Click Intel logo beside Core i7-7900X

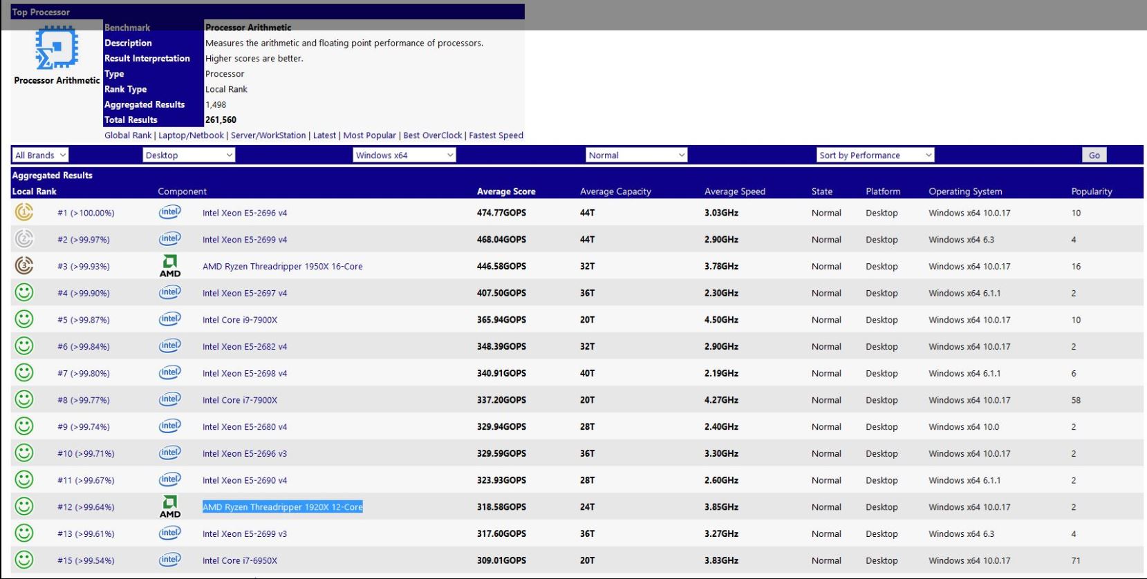click(x=169, y=399)
